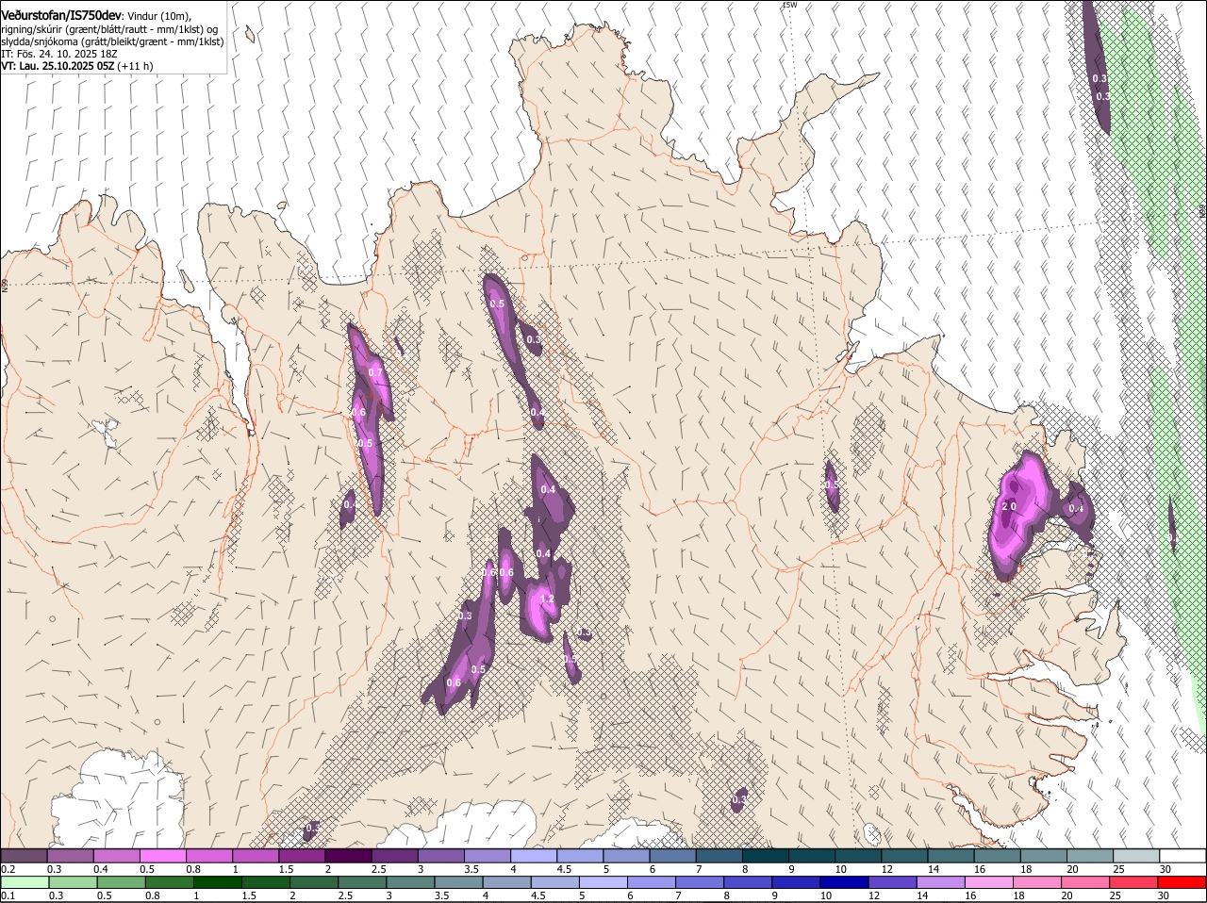Click the VT: Lau. 25.10.2025 05Z valid-time line
This screenshot has height=903, width=1207.
[x=76, y=66]
